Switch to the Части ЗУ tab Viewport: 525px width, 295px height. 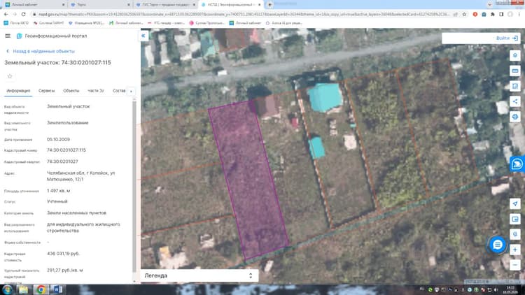click(x=96, y=91)
